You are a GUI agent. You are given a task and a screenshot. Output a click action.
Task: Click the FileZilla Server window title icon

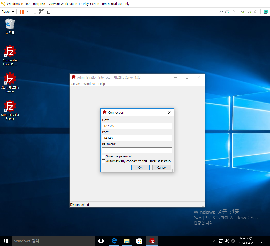click(x=74, y=77)
